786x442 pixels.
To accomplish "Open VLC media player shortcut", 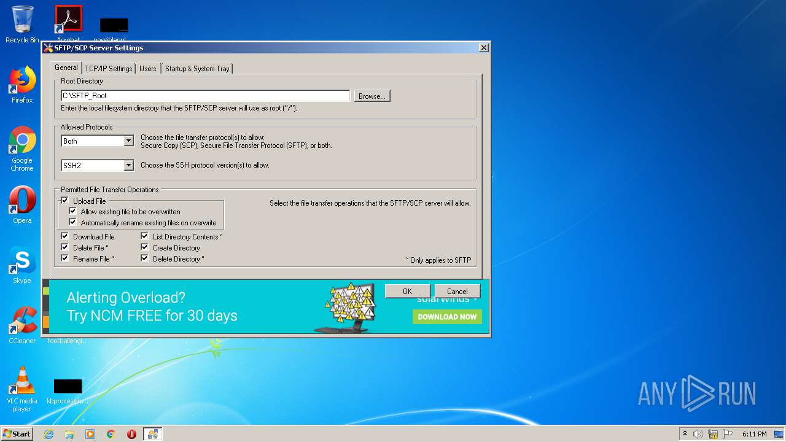I will click(22, 389).
